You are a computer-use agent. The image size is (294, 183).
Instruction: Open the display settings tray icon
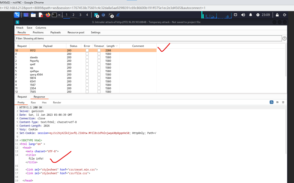click(x=236, y=15)
